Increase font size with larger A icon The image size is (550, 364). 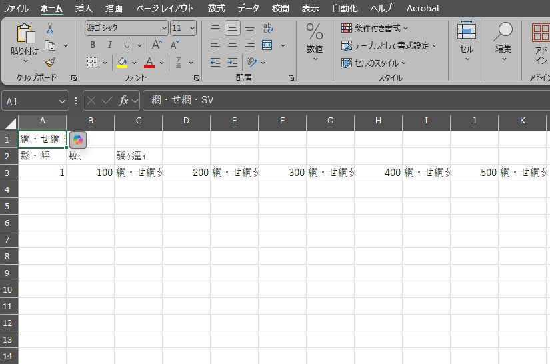click(x=157, y=45)
